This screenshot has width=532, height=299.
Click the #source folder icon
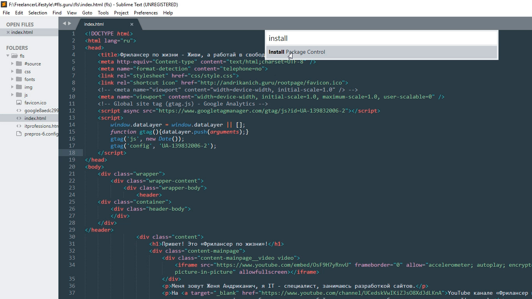pos(19,64)
